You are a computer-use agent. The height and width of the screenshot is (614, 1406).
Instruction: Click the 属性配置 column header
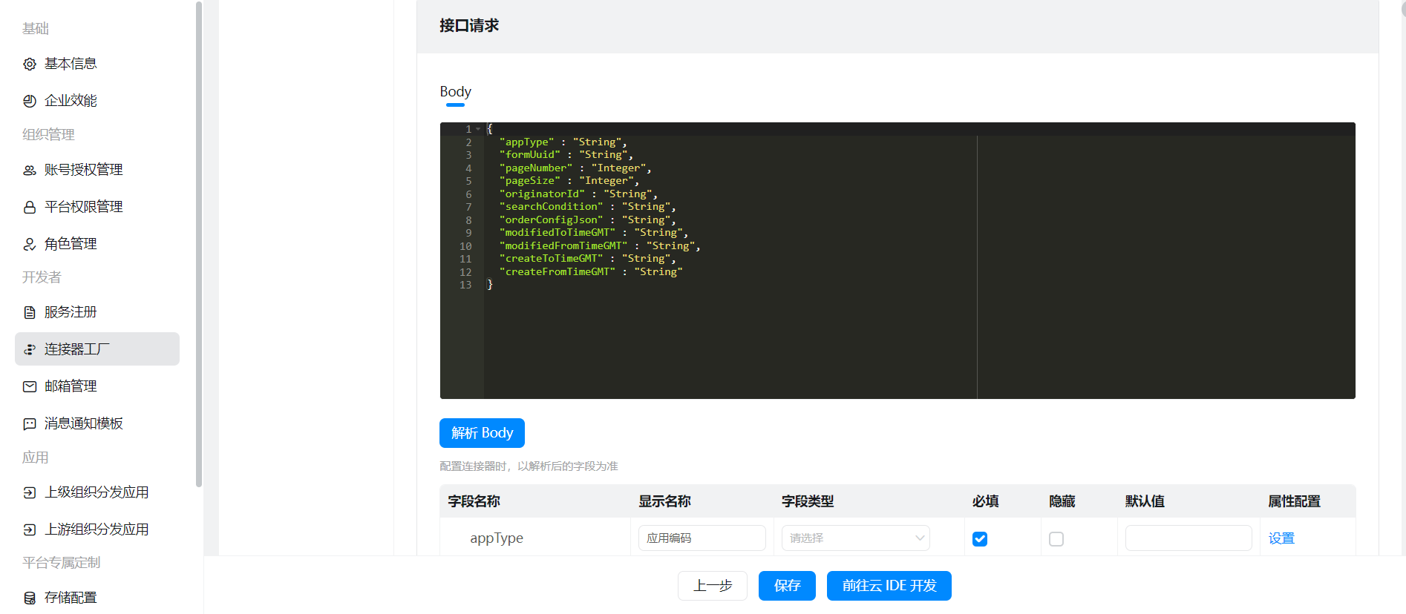click(1294, 501)
